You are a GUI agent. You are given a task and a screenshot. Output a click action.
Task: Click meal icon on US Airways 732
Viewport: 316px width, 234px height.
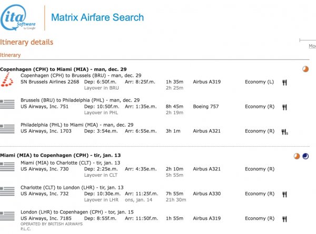(285, 194)
